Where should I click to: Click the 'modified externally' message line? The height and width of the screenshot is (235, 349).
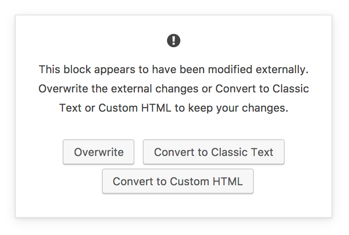(x=174, y=69)
